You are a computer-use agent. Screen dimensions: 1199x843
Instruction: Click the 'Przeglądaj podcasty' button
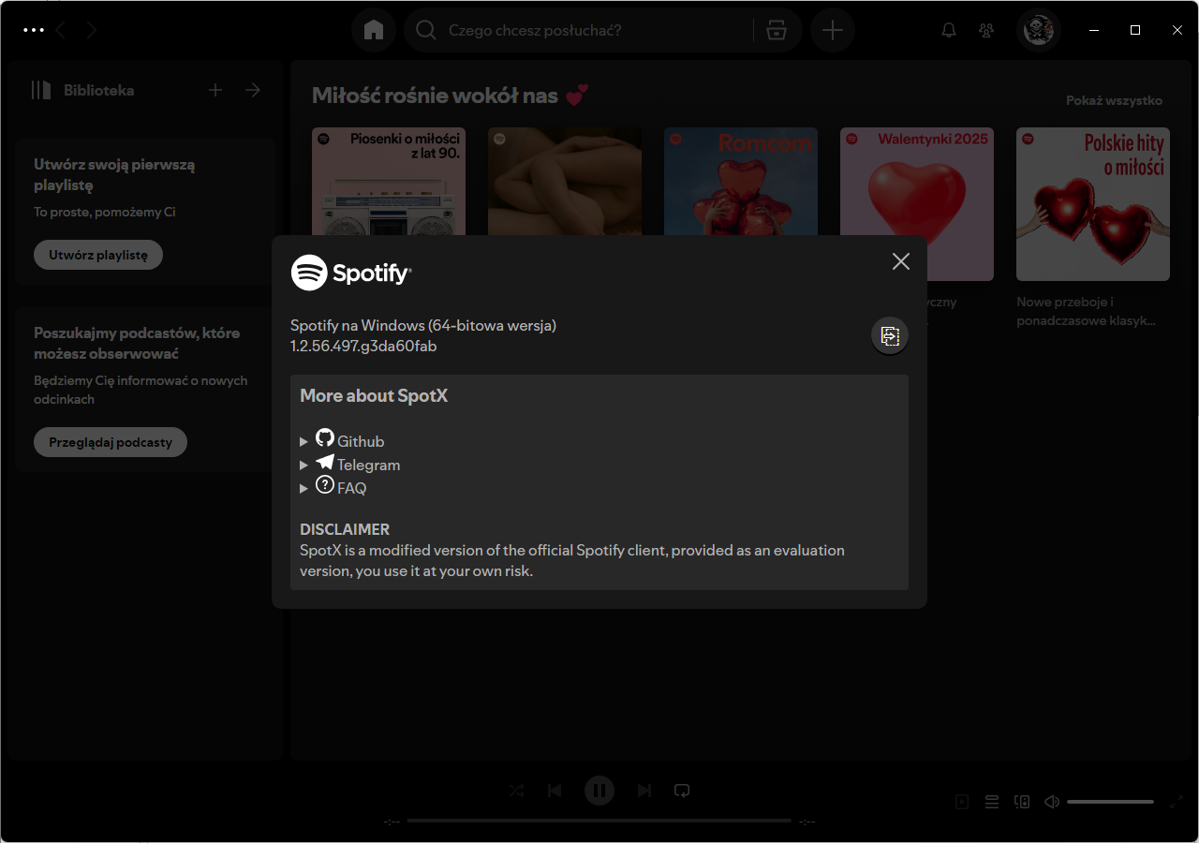pyautogui.click(x=111, y=442)
